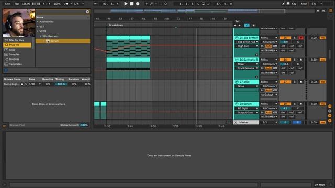
Task: Click the Set locator button
Action: point(237,21)
